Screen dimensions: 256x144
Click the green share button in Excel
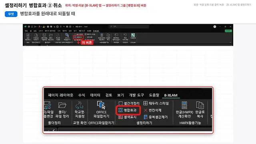tap(228, 31)
